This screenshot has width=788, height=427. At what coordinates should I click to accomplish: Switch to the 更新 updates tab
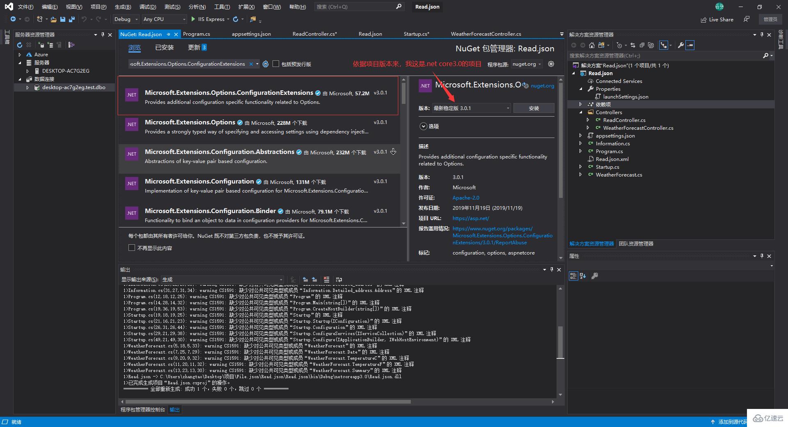(x=197, y=48)
